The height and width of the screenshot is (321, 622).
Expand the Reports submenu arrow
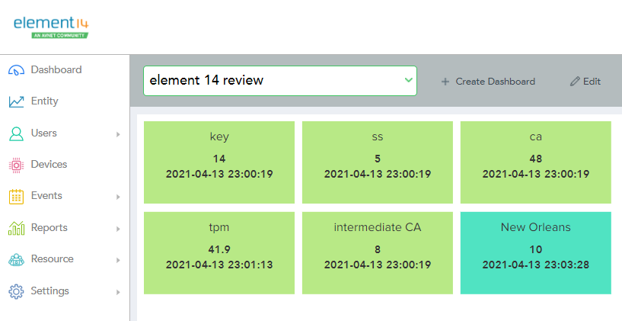(118, 229)
